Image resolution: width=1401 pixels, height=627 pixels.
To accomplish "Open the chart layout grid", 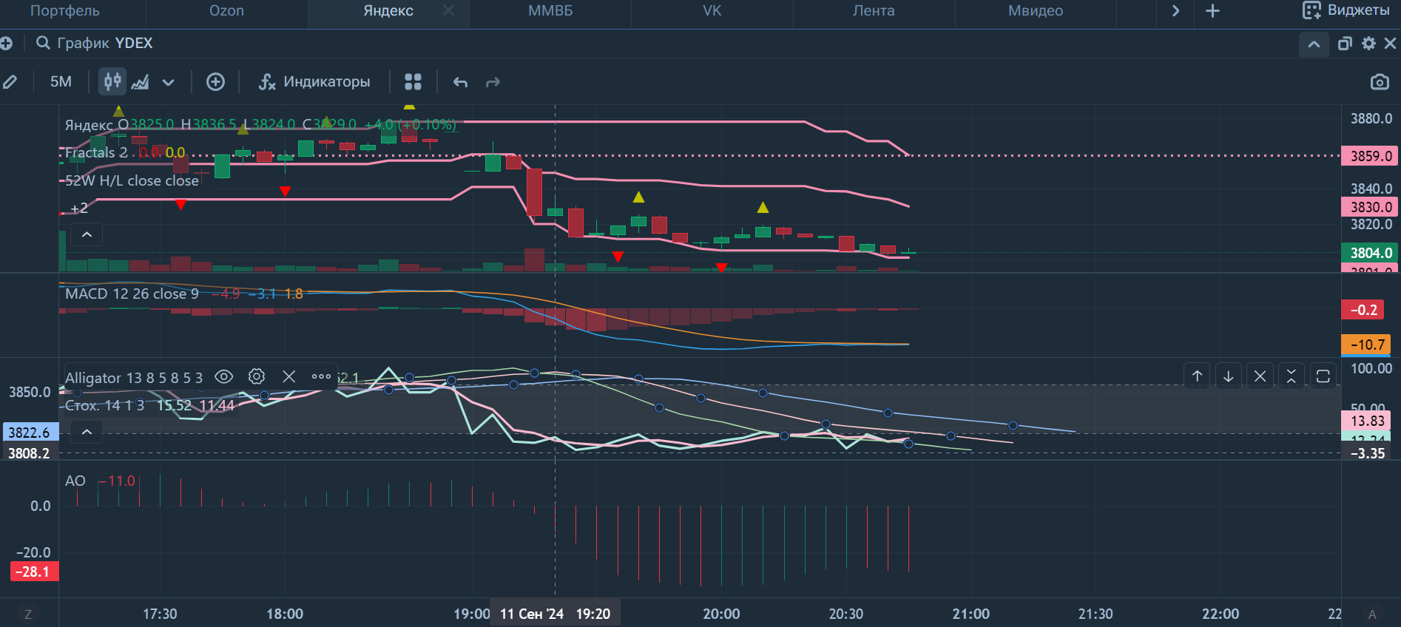I will coord(413,82).
